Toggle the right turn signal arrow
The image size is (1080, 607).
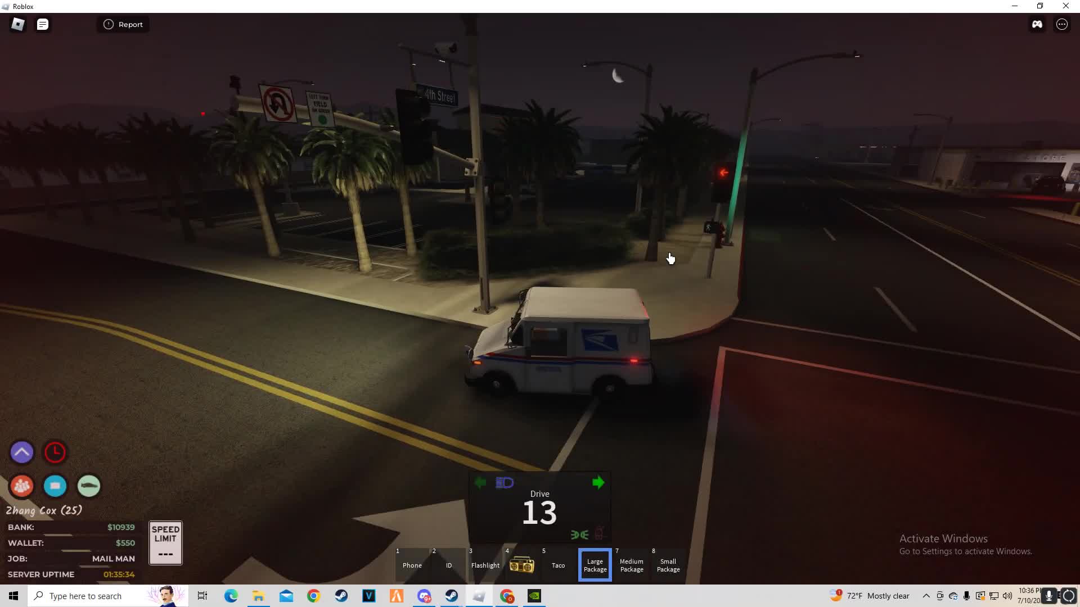click(598, 483)
